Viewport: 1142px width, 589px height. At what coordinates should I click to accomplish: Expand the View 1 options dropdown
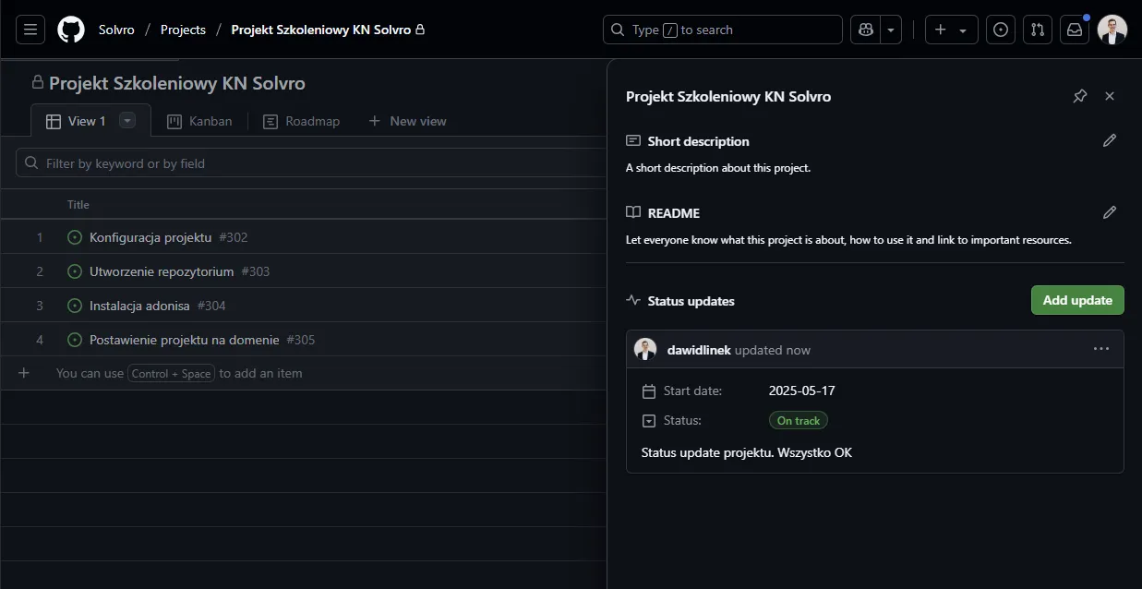coord(127,121)
